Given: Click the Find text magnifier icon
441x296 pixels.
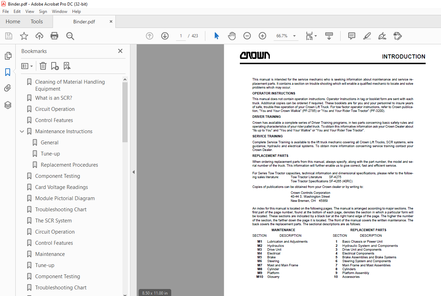Looking at the screenshot, I should [70, 36].
